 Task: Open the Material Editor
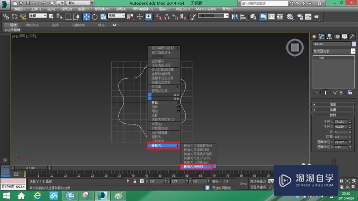(290, 17)
